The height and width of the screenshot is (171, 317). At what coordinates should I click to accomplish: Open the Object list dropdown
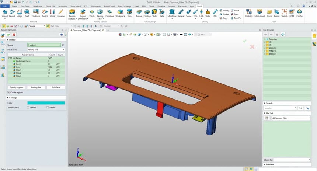292,160
